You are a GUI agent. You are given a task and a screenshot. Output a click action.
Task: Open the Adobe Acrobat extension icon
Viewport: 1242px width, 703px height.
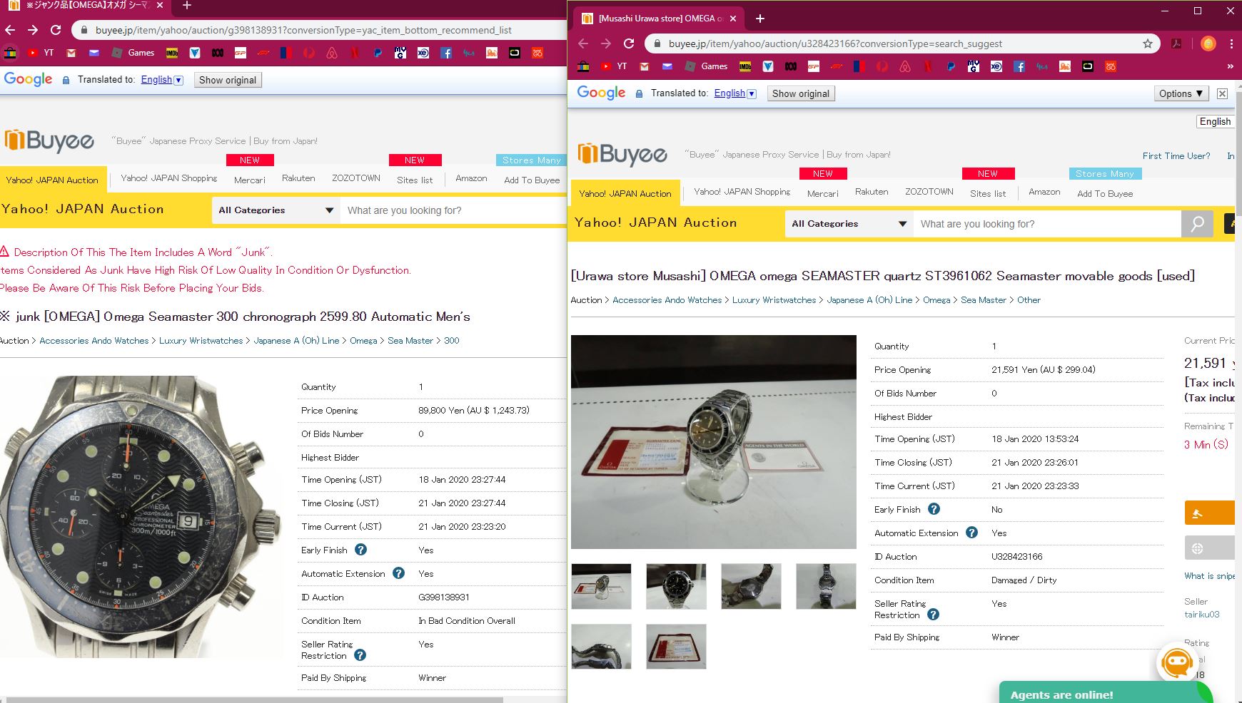(x=1176, y=43)
